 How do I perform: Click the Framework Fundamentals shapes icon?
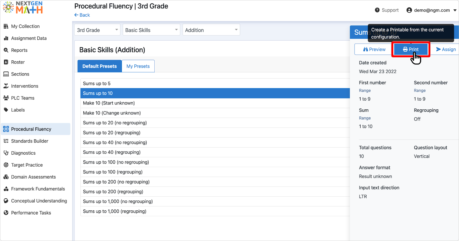click(x=6, y=189)
